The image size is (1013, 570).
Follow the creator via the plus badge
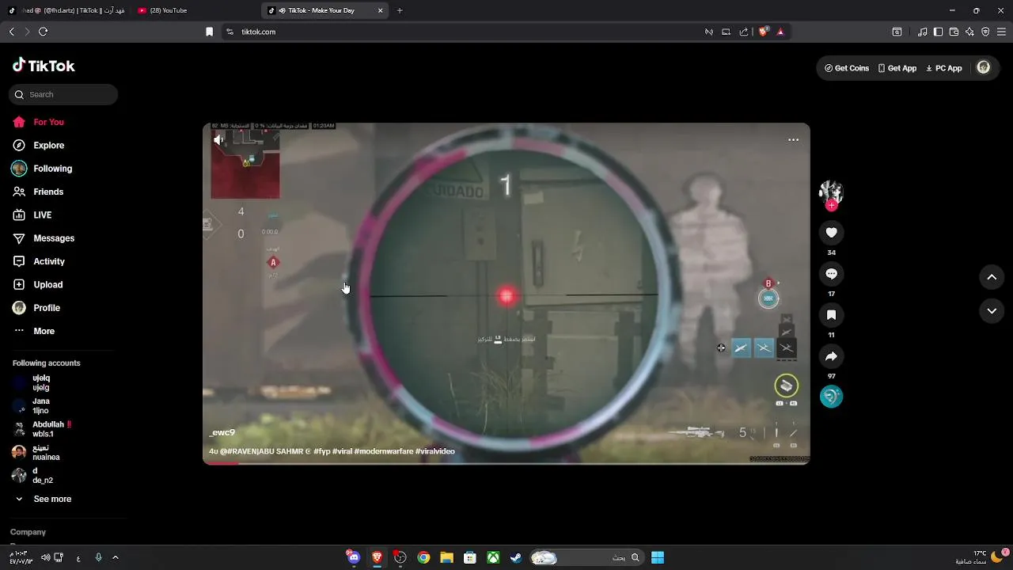[831, 206]
